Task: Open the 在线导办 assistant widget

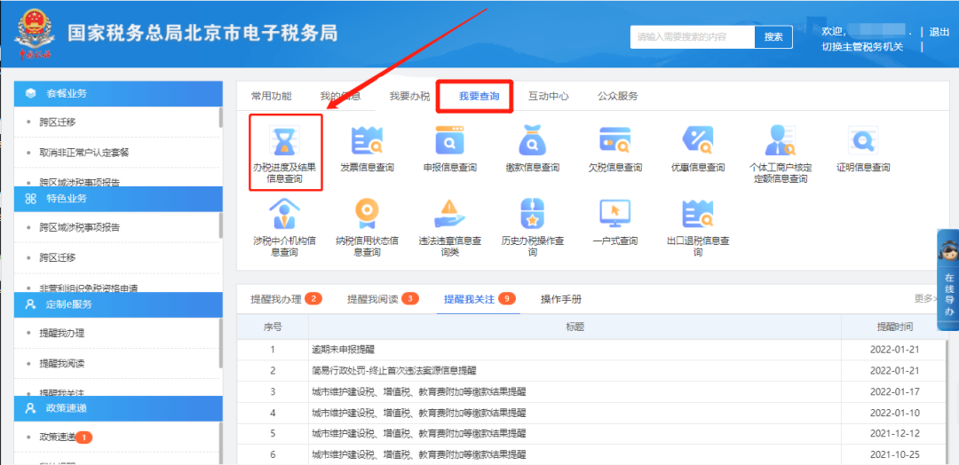Action: [948, 280]
